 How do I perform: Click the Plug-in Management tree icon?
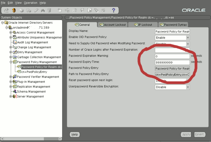[15, 82]
